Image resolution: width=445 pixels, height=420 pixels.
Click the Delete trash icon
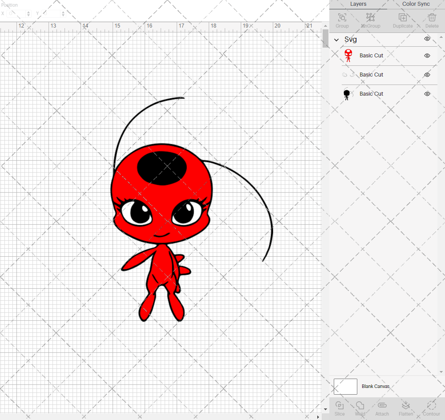(x=432, y=18)
